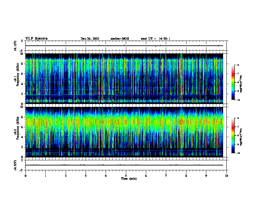Screen dimensions: 255x197
Task: Click time-axis tick label "7"
Action: coord(166,176)
